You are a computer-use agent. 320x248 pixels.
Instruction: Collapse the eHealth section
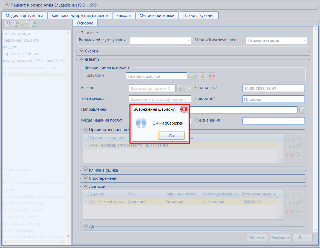click(x=81, y=59)
